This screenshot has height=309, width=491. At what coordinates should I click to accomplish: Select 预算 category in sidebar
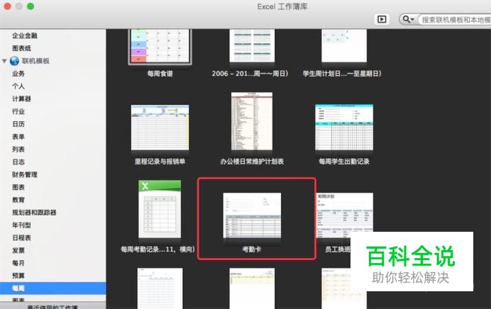click(18, 276)
